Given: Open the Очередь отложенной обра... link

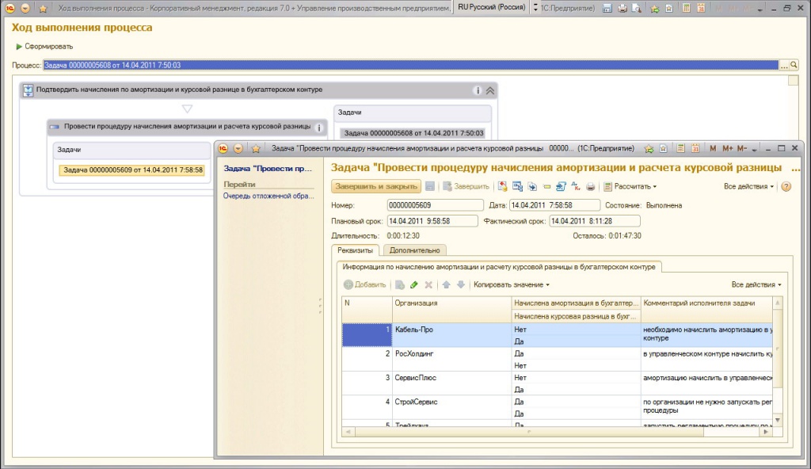Looking at the screenshot, I should (x=268, y=196).
